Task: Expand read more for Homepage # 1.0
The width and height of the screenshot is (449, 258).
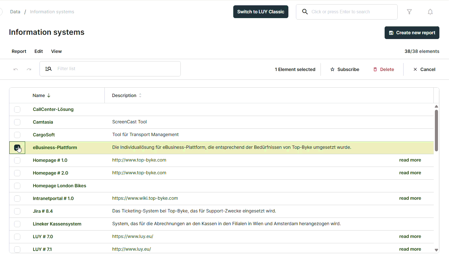Action: (x=410, y=160)
